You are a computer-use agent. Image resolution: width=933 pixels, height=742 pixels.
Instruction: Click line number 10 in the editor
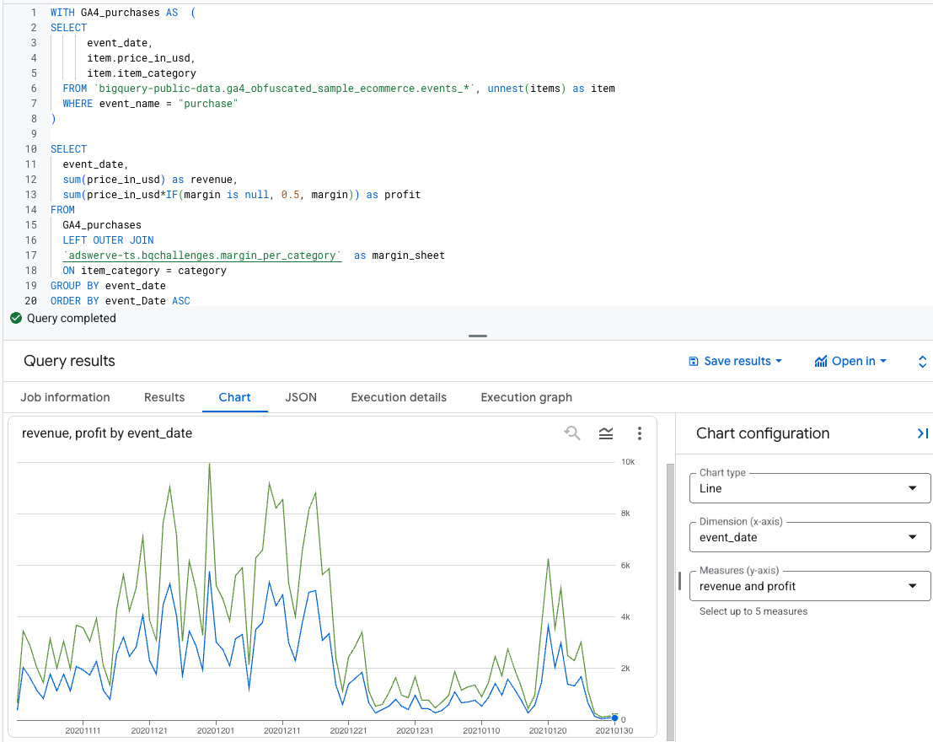point(31,149)
